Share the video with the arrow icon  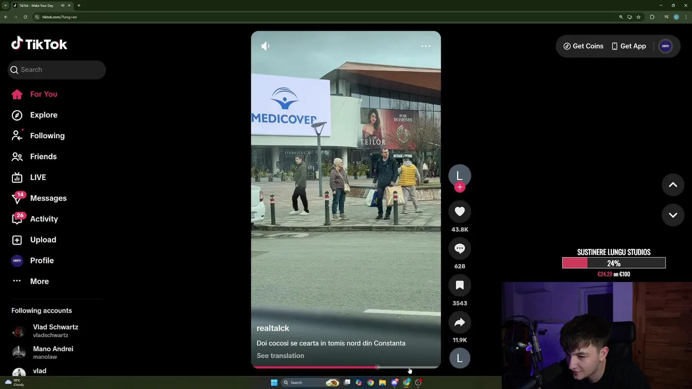click(x=460, y=323)
